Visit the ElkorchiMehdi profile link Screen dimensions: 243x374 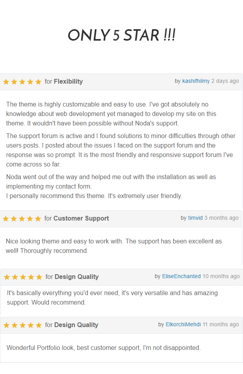pos(183,324)
